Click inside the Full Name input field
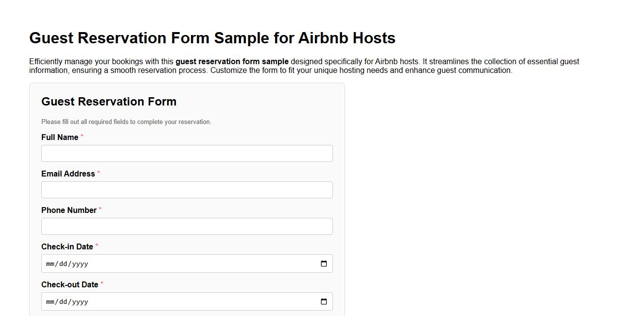The image size is (621, 316). coord(187,153)
